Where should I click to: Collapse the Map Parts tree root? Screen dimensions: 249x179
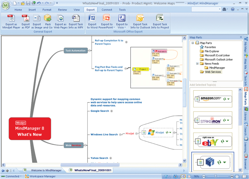193,43
